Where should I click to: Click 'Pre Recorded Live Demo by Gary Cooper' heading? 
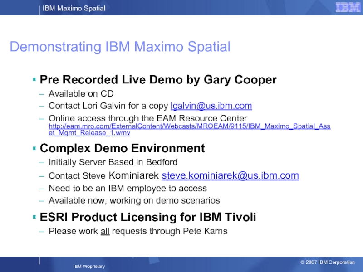click(158, 80)
